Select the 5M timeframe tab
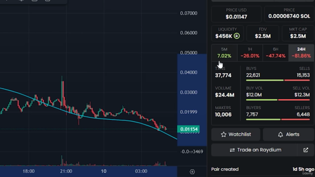The width and height of the screenshot is (315, 177). [x=224, y=53]
